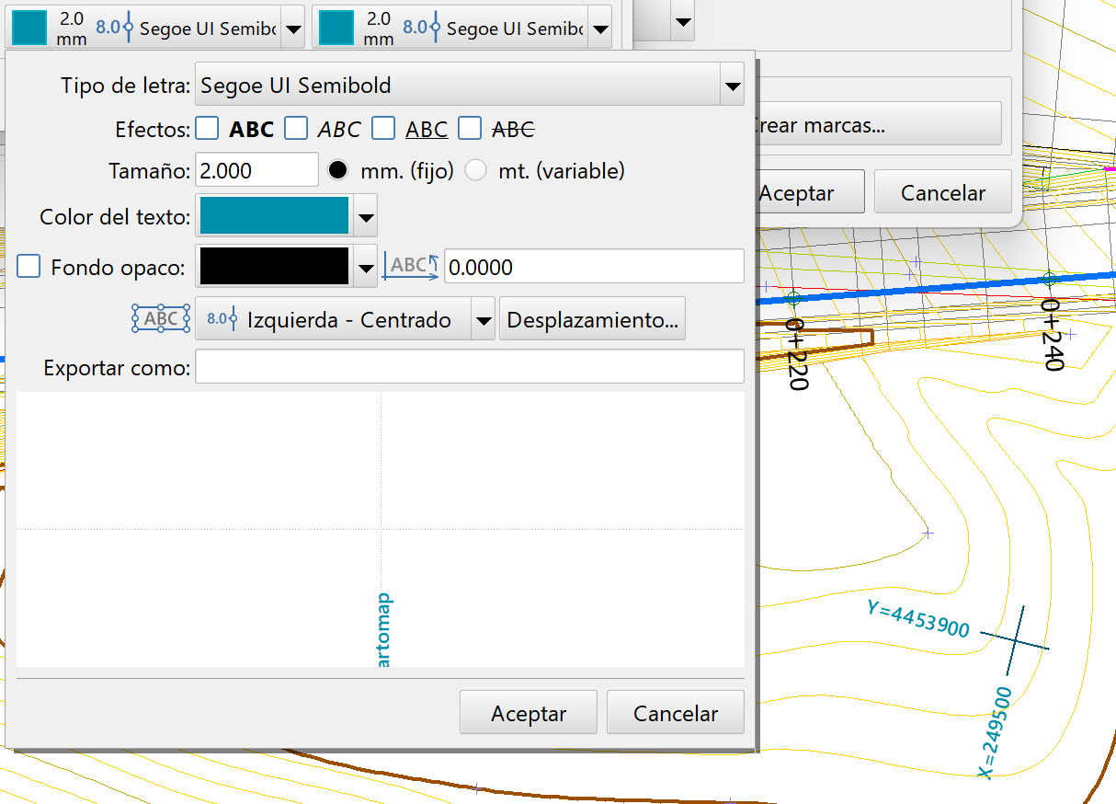This screenshot has height=804, width=1116.
Task: Click the dashed ABC alignment icon
Action: pyautogui.click(x=161, y=318)
